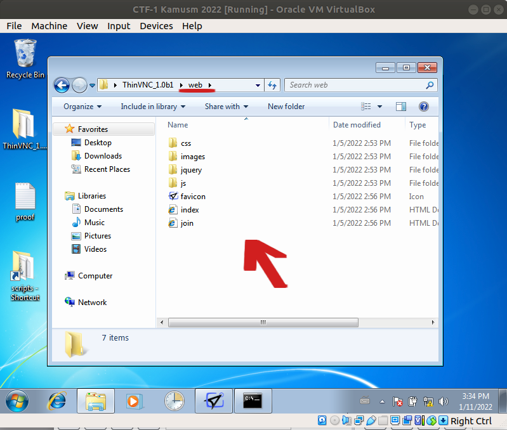The height and width of the screenshot is (430, 507).
Task: Open the VirtualBox Machine menu
Action: (49, 26)
